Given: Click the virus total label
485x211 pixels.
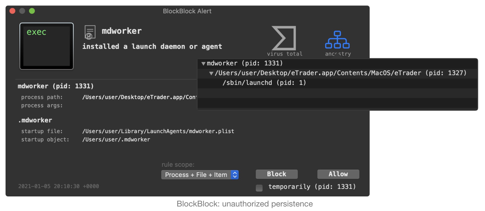Looking at the screenshot, I should [285, 54].
